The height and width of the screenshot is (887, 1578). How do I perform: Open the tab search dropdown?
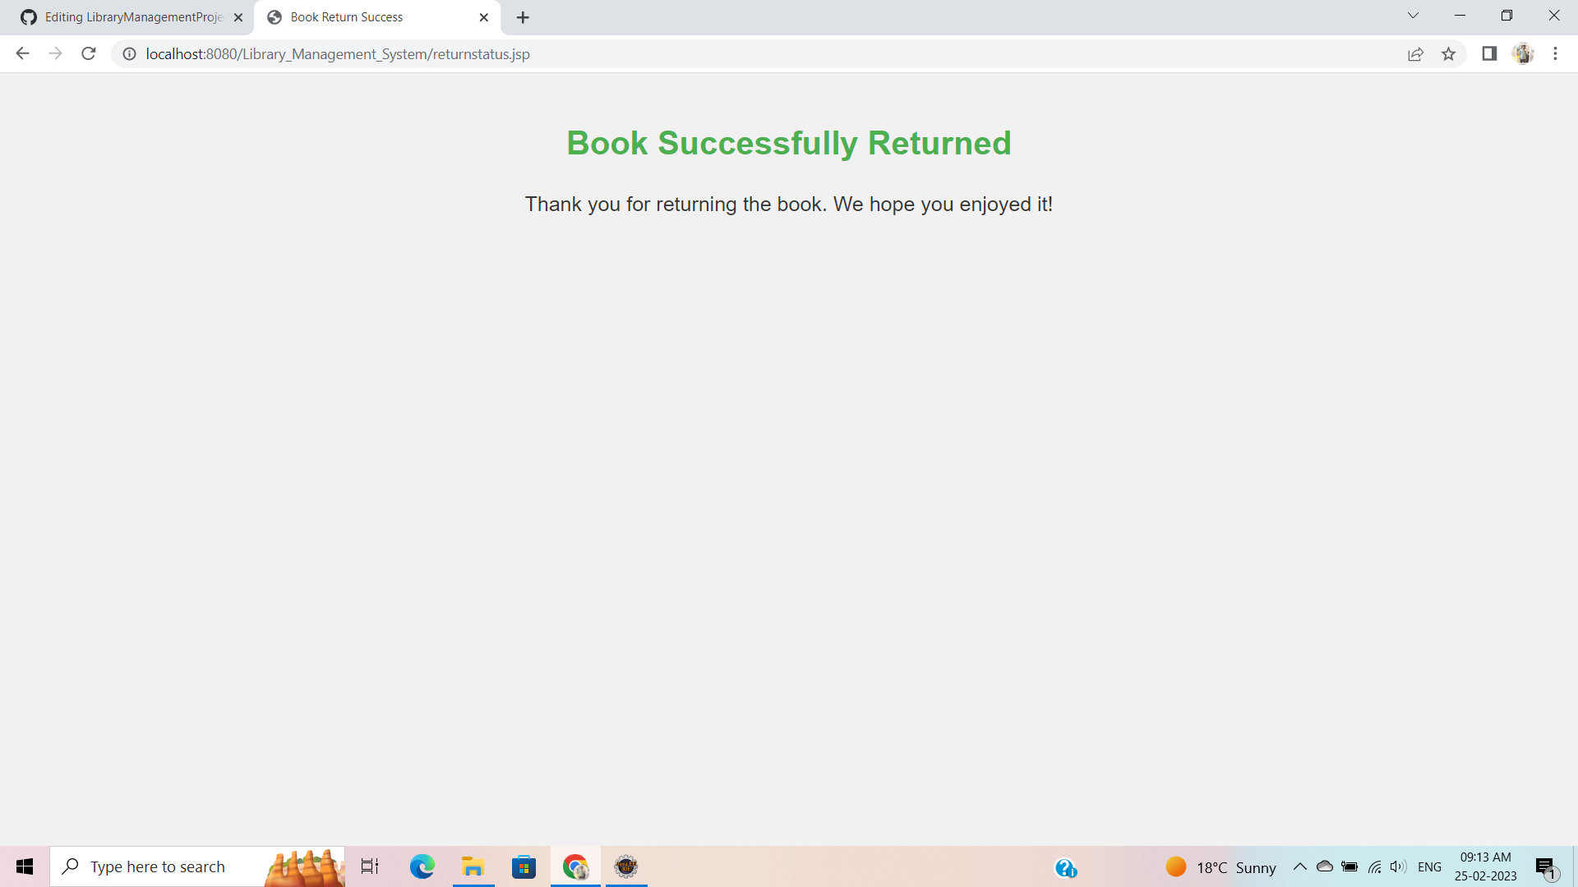pyautogui.click(x=1413, y=16)
